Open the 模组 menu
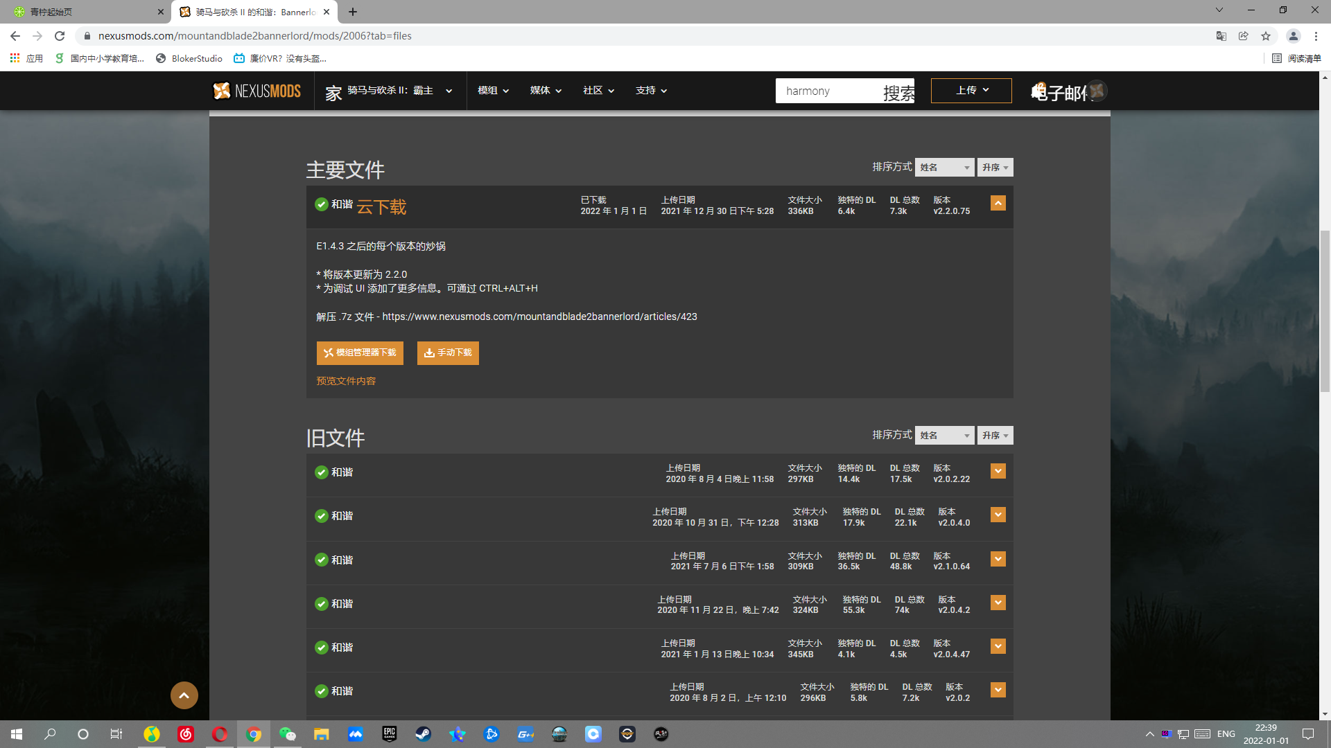Viewport: 1331px width, 748px height. tap(493, 91)
